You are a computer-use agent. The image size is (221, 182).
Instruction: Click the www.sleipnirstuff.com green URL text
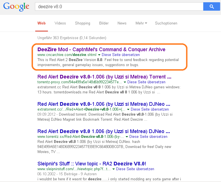click(74, 169)
